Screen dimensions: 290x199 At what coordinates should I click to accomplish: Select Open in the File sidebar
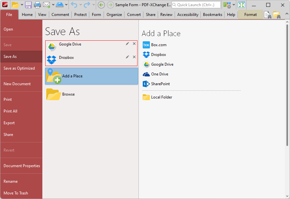21,29
